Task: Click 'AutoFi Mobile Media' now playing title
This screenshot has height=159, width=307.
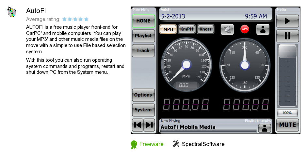Action: [188, 127]
